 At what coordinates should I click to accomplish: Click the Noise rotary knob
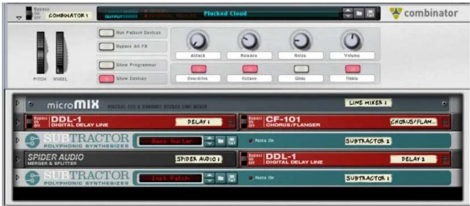[300, 41]
